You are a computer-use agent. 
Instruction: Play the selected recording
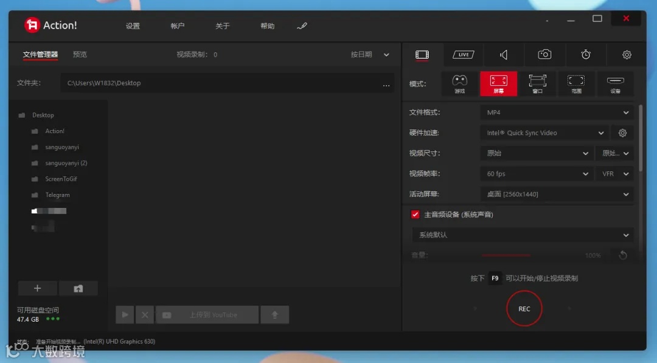coord(125,315)
